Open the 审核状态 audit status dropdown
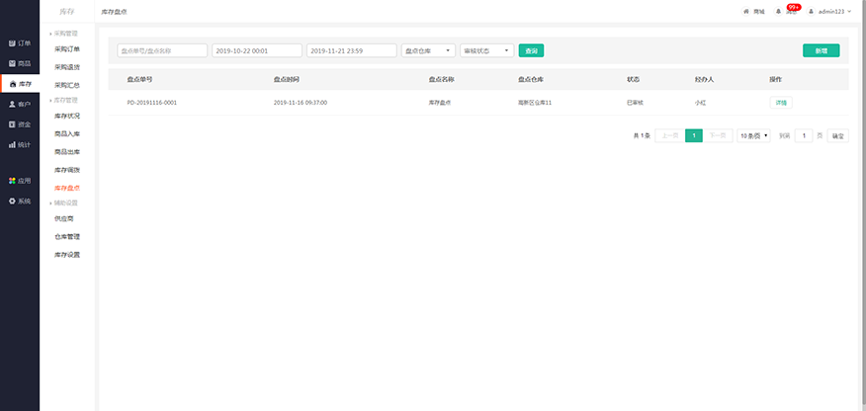Viewport: 866px width, 411px height. (487, 50)
